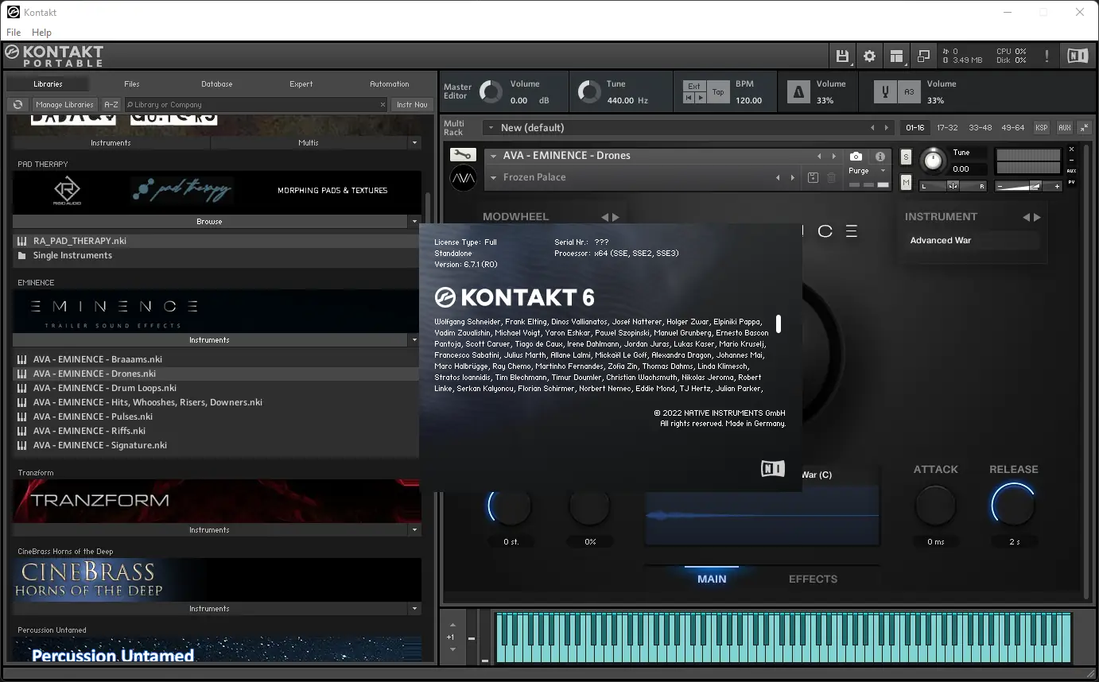Open the EFFECTS tab on the instrument
Viewport: 1099px width, 682px height.
(812, 579)
